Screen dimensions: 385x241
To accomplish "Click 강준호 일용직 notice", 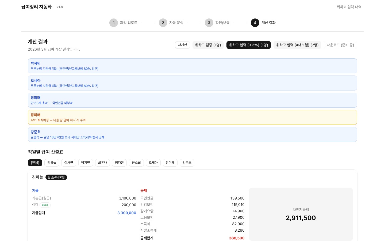I will coord(192,134).
